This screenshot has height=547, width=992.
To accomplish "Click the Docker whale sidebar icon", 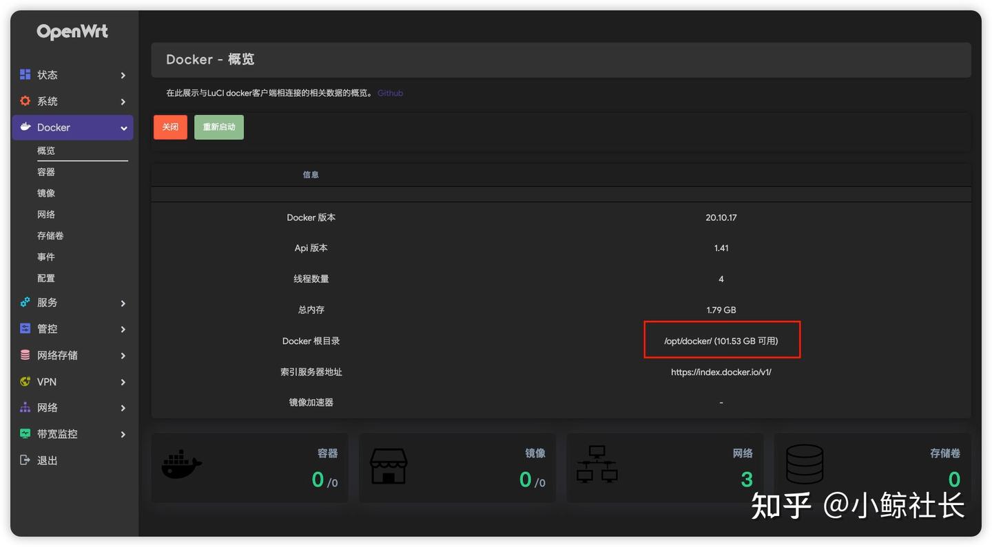I will [x=25, y=127].
